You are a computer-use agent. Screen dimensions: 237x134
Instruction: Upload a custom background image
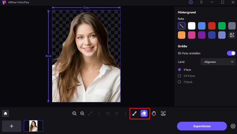(232, 35)
